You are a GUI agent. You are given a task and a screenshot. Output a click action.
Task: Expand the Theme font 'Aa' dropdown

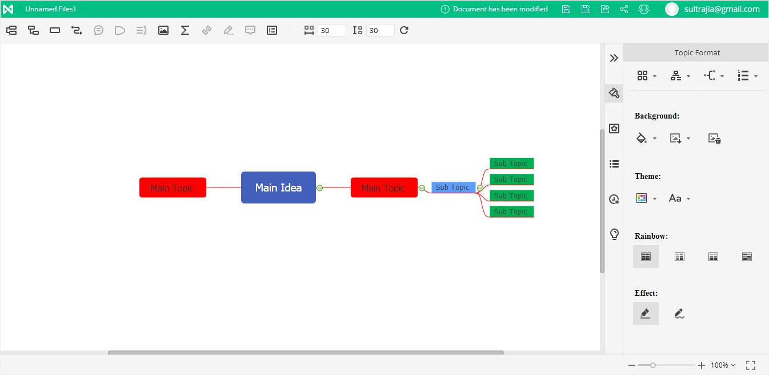point(680,198)
